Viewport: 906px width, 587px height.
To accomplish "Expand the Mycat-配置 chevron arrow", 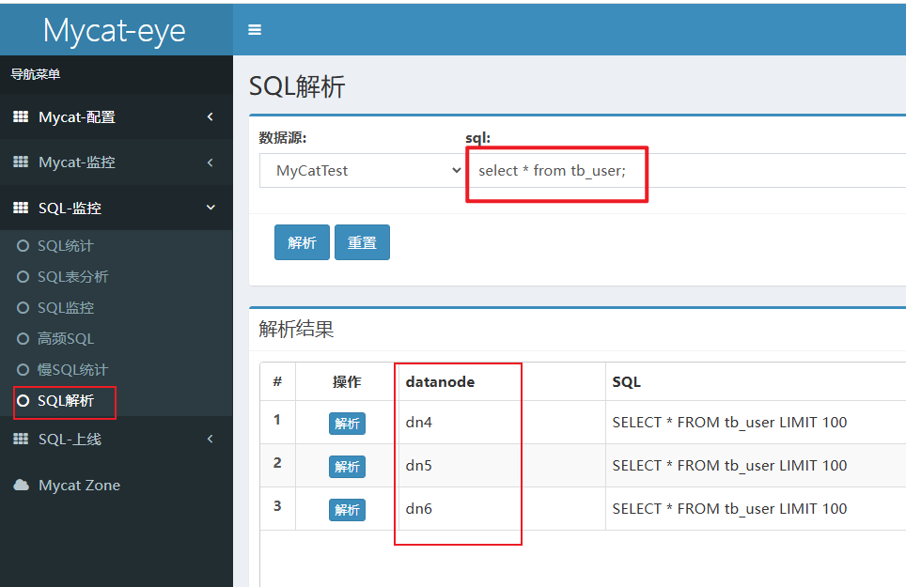I will tap(210, 117).
